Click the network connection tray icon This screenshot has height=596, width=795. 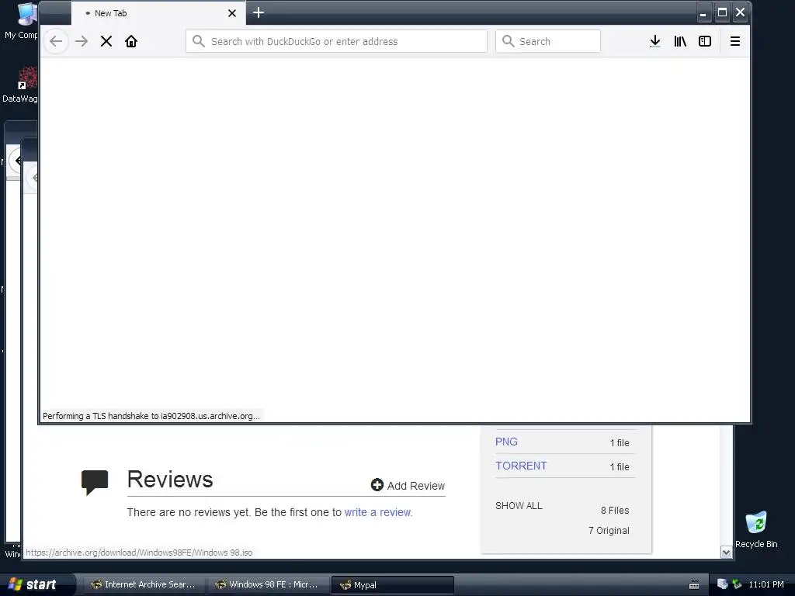[736, 584]
